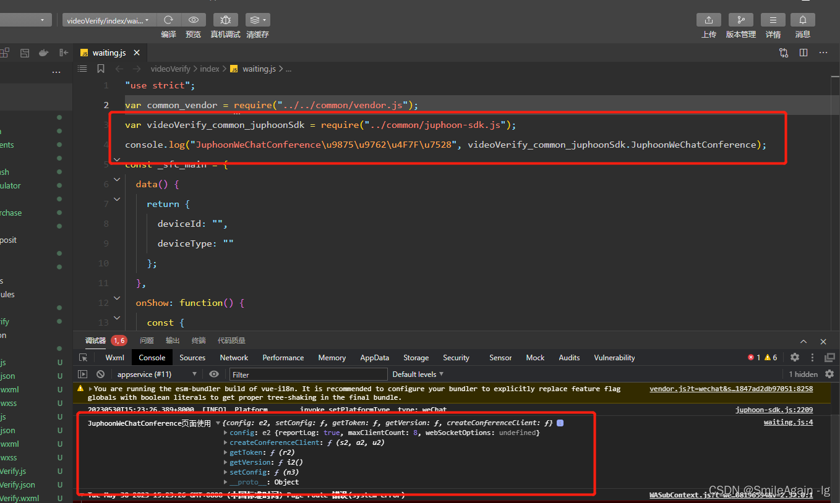Open the waiting.js:4 console link
The image size is (840, 503).
[x=788, y=422]
